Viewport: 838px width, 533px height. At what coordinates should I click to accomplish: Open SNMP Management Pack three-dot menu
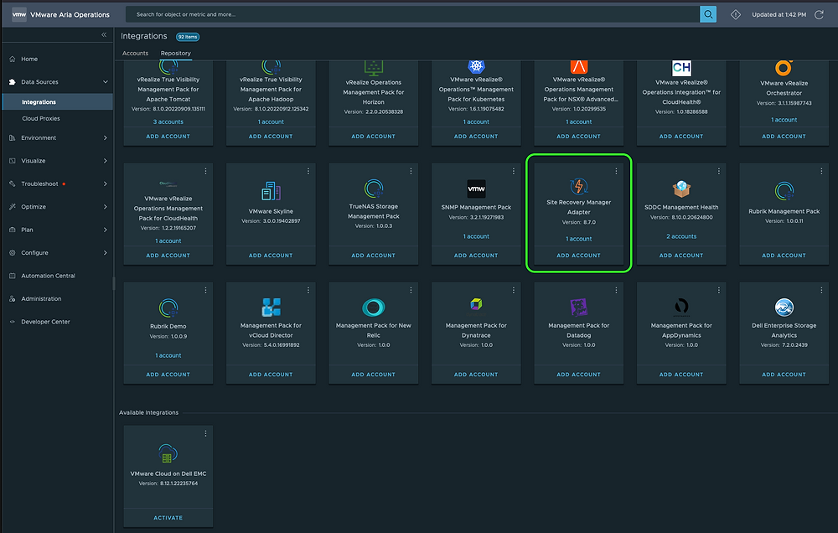pyautogui.click(x=514, y=171)
